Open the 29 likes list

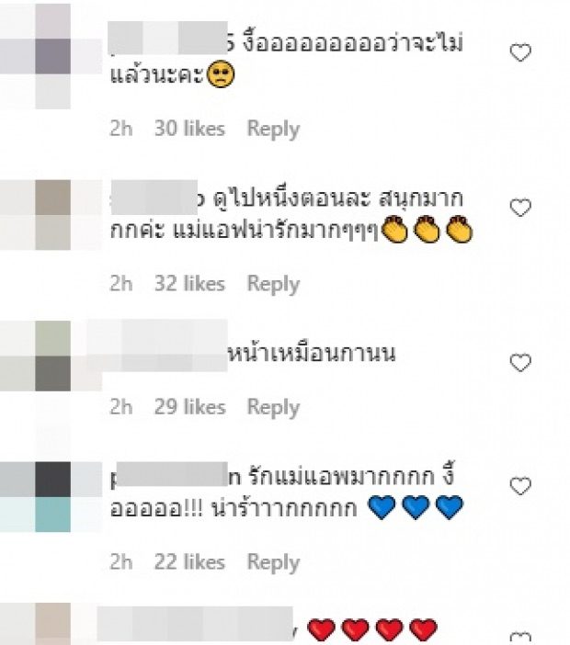189,407
